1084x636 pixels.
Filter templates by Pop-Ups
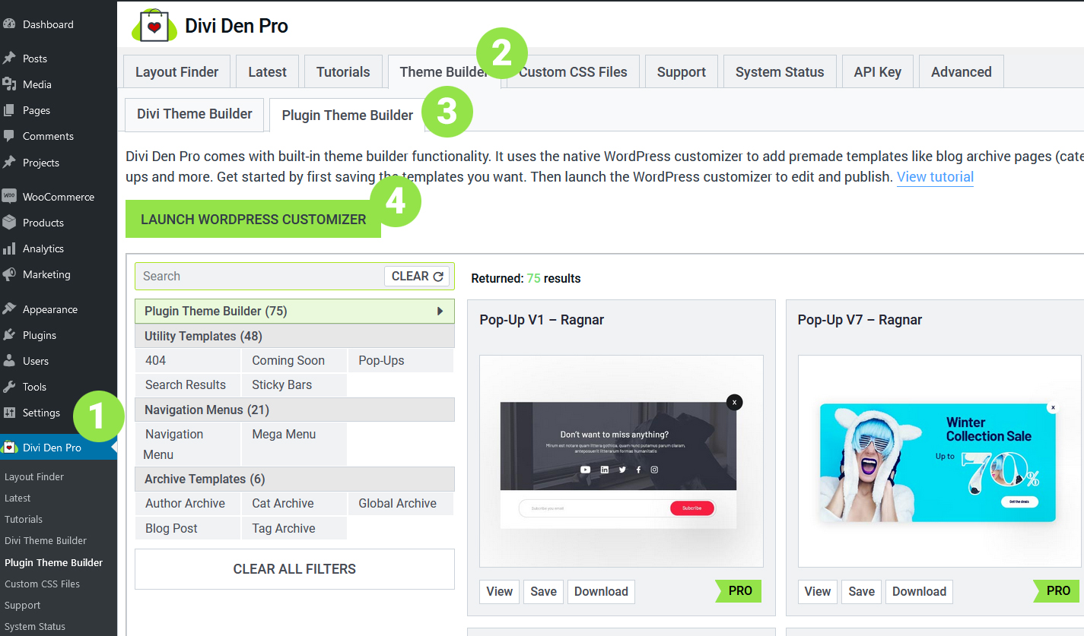tap(381, 361)
